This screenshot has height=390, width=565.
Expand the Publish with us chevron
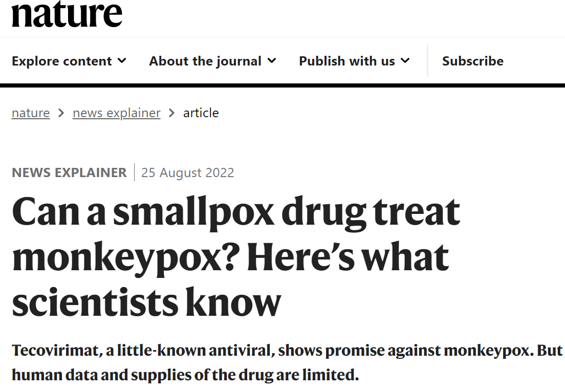click(x=405, y=60)
